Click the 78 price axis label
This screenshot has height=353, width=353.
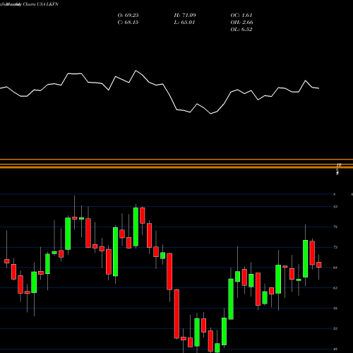tap(335, 227)
